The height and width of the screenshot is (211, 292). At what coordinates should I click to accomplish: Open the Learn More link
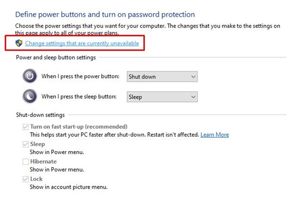point(215,135)
